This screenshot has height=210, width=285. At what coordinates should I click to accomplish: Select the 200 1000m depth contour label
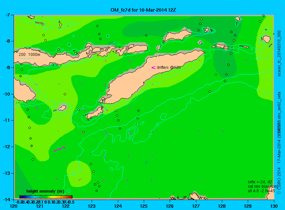[x=29, y=54]
